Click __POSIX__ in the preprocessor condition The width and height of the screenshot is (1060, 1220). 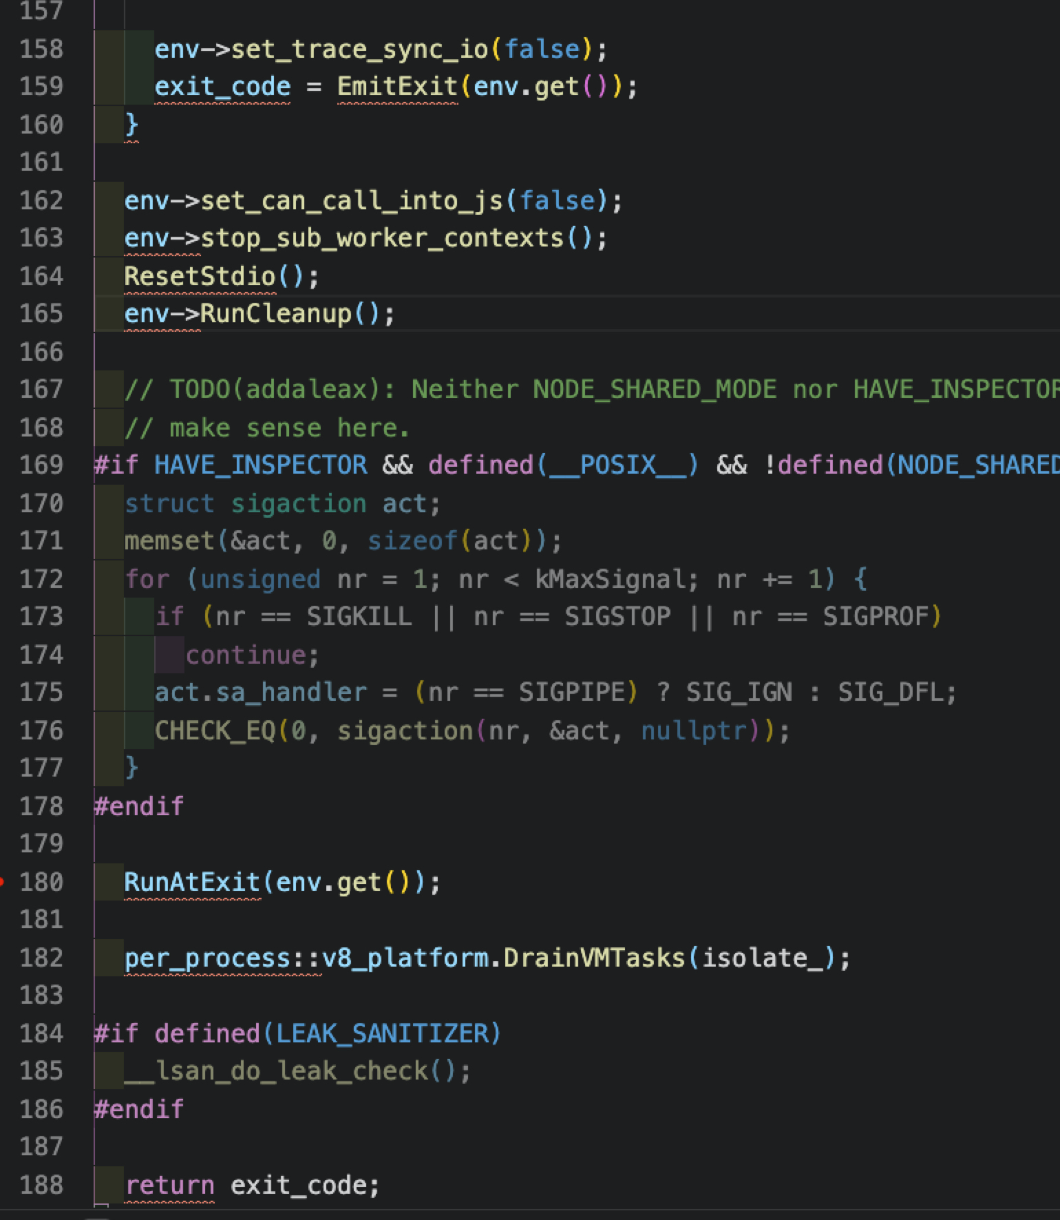[617, 465]
